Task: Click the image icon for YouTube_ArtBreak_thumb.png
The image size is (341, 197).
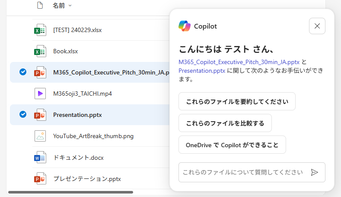Action: 40,136
